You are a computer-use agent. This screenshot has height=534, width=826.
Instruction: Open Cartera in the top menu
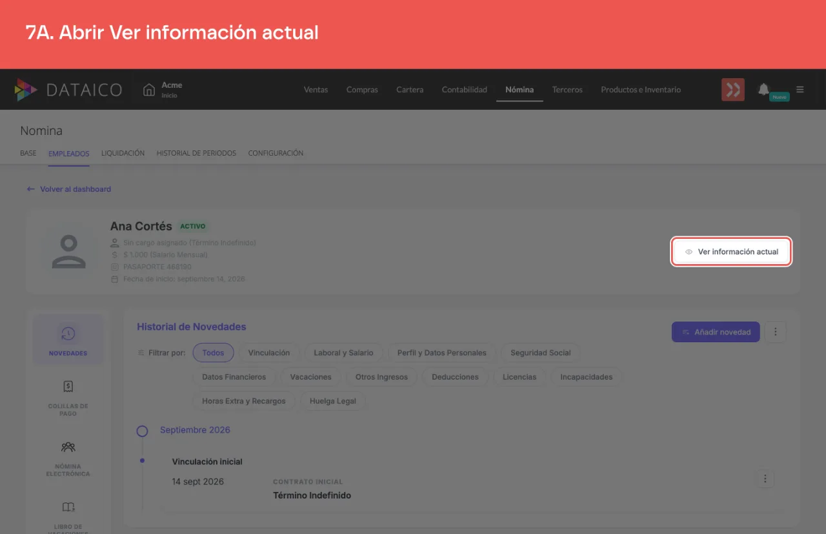[x=410, y=90]
